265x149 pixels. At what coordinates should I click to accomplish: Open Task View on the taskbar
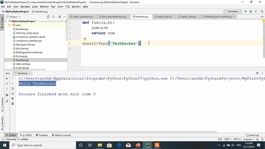90,145
